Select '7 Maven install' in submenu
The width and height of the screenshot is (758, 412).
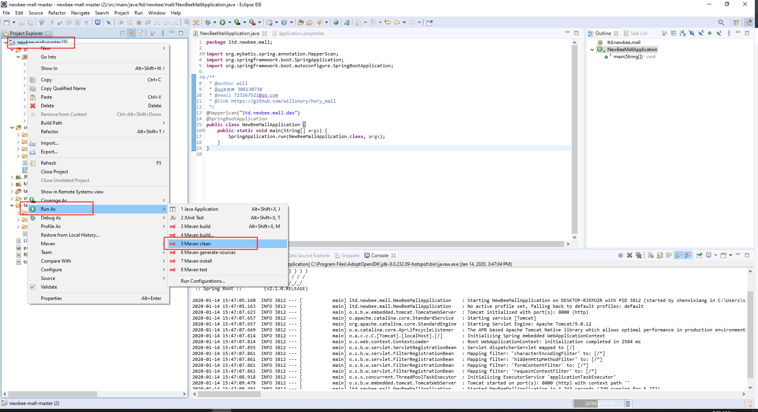(227, 261)
